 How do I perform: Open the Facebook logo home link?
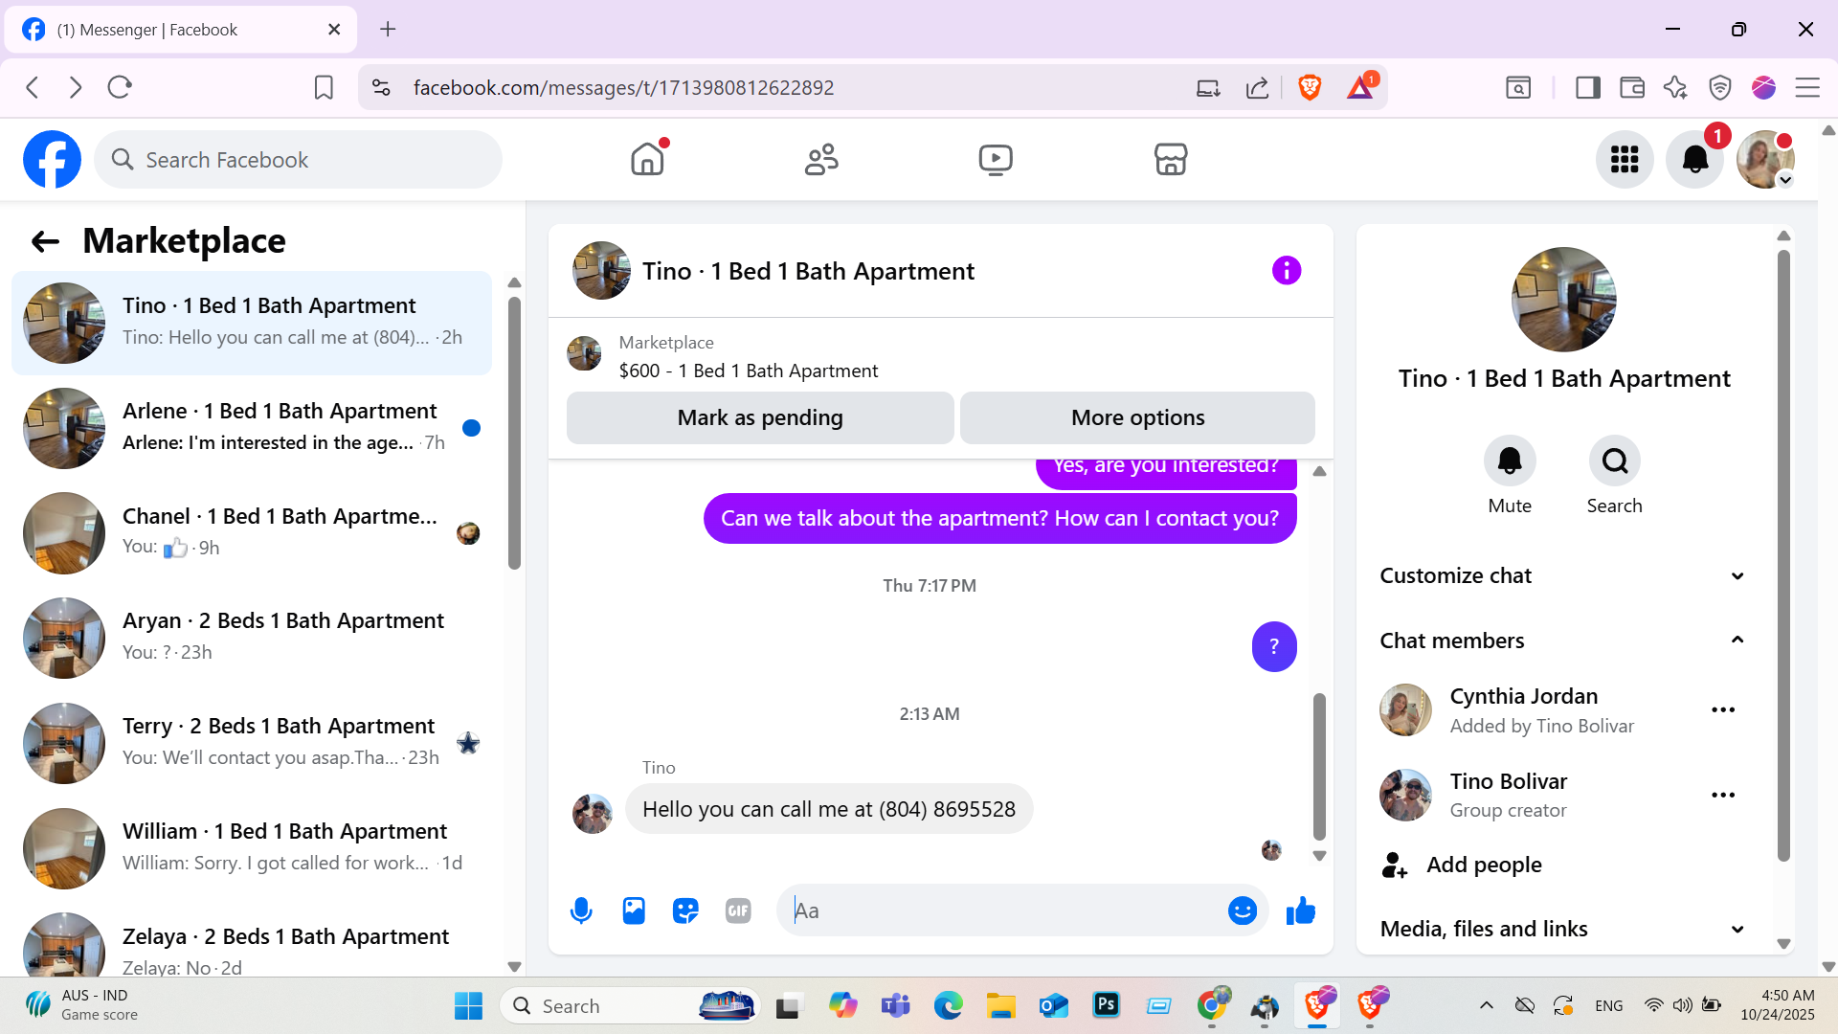[52, 159]
